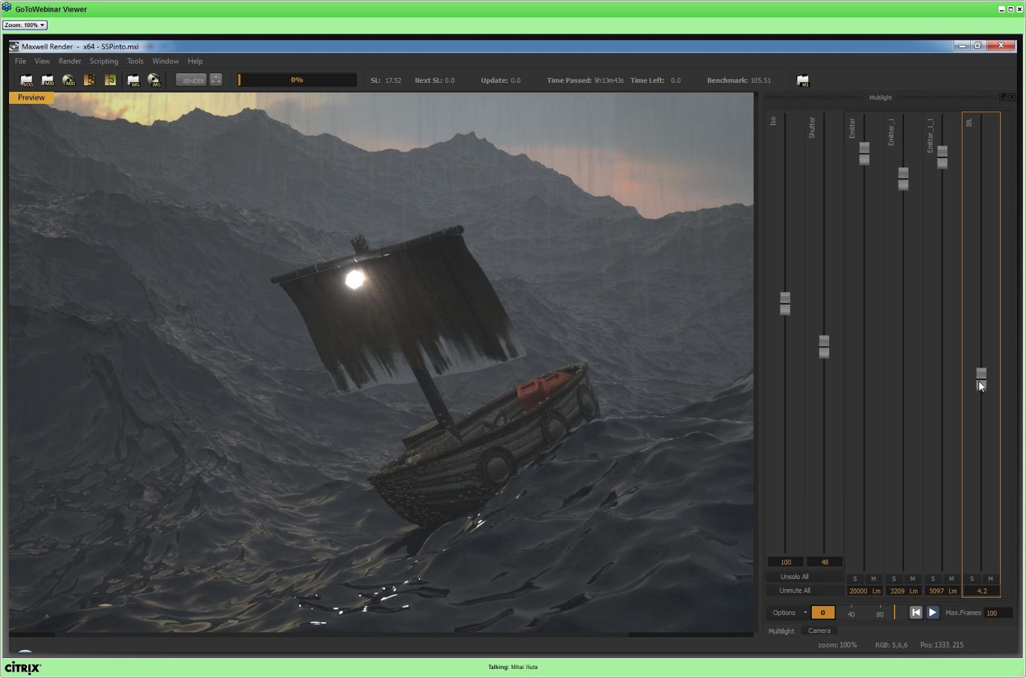Mute the Emitter_1 light channel
1026x678 pixels.
pos(912,579)
